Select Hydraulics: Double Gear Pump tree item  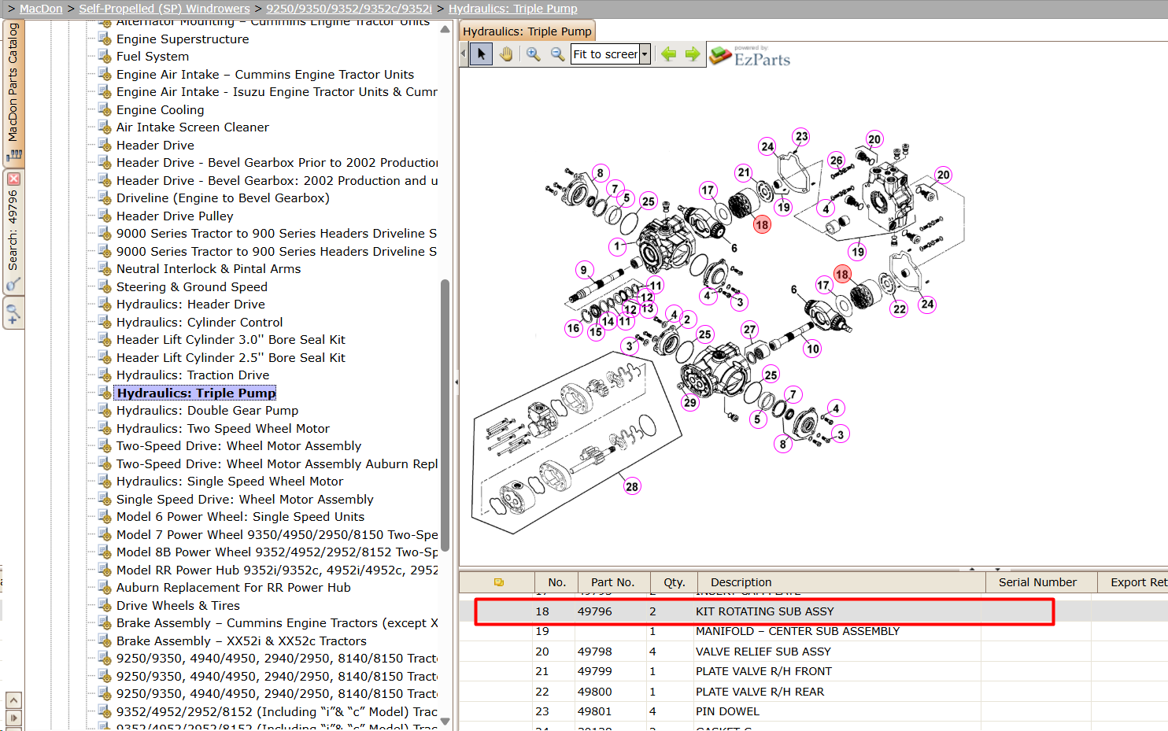207,411
